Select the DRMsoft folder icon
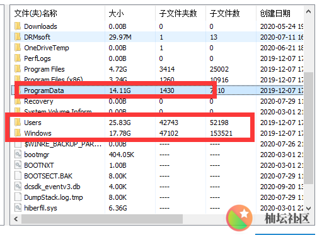This screenshot has width=317, height=235. coord(18,37)
